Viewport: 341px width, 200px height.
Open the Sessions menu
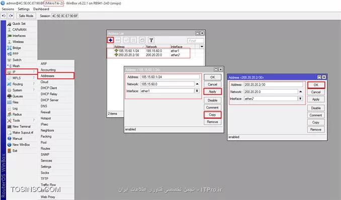tap(8, 9)
